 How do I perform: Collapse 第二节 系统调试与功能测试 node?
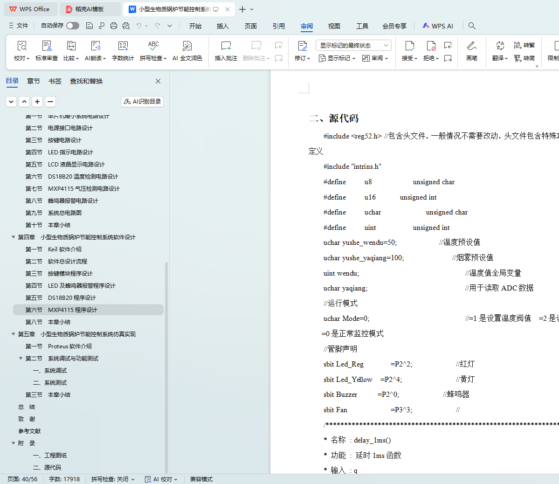(21, 359)
